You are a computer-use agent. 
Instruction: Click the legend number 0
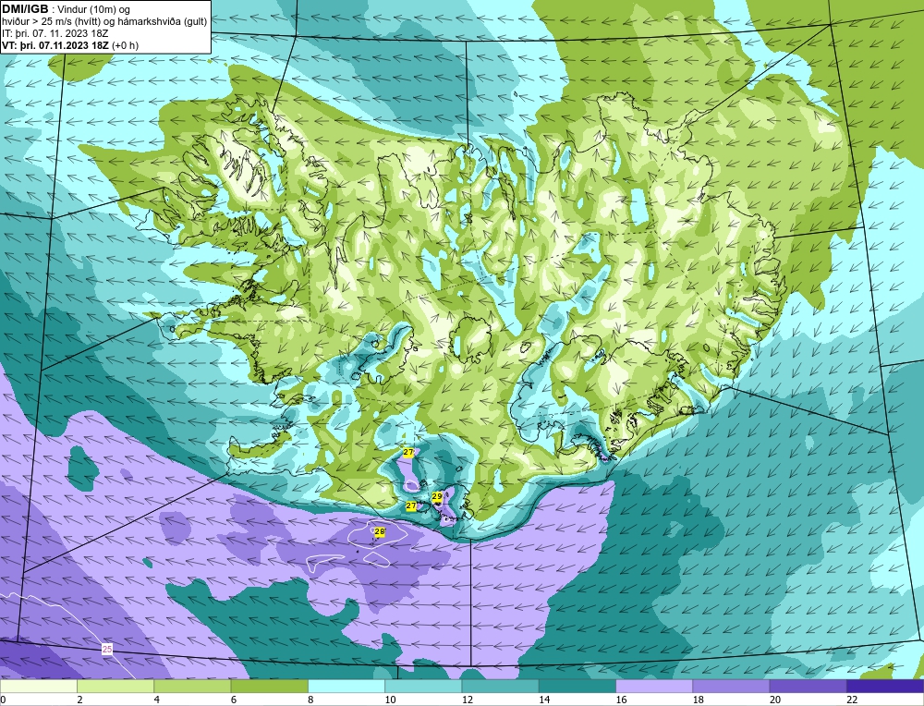click(x=4, y=700)
